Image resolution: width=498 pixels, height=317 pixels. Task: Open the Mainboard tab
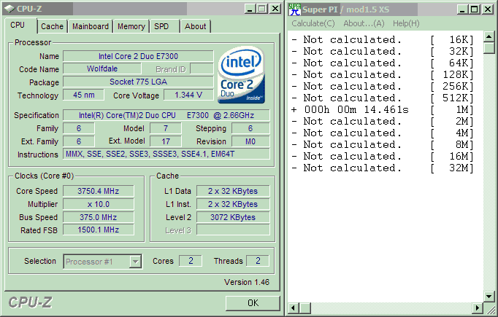(x=91, y=26)
